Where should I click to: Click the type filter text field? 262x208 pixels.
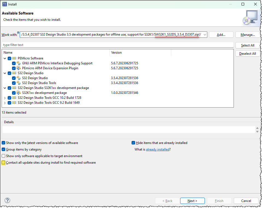[x=118, y=45]
